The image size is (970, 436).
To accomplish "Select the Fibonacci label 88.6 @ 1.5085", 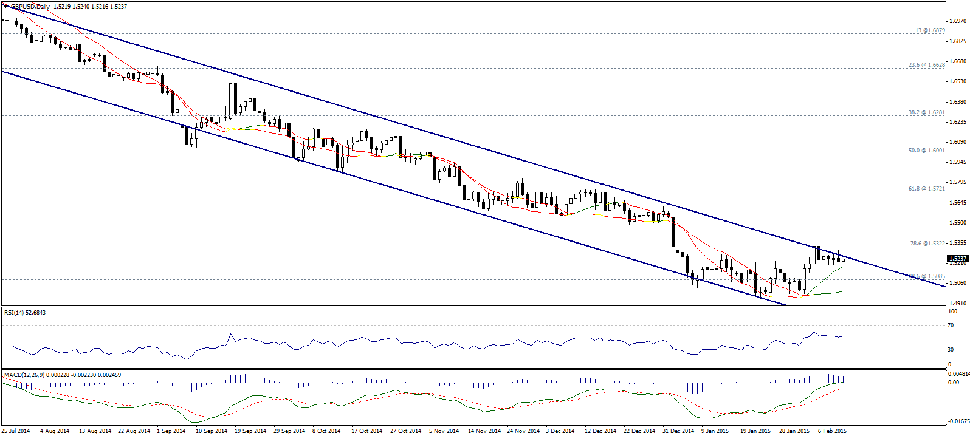I will [927, 276].
